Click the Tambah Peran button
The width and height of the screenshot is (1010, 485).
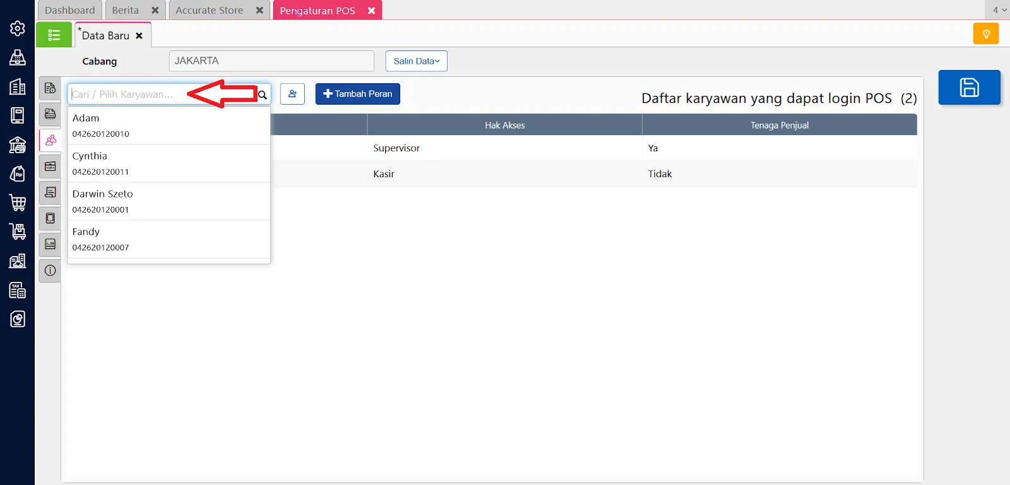pyautogui.click(x=358, y=94)
